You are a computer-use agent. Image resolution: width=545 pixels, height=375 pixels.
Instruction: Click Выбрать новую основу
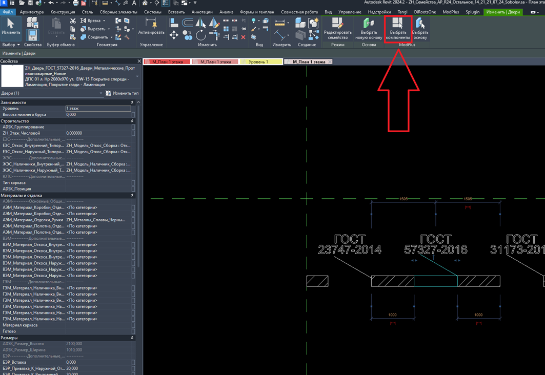point(369,29)
